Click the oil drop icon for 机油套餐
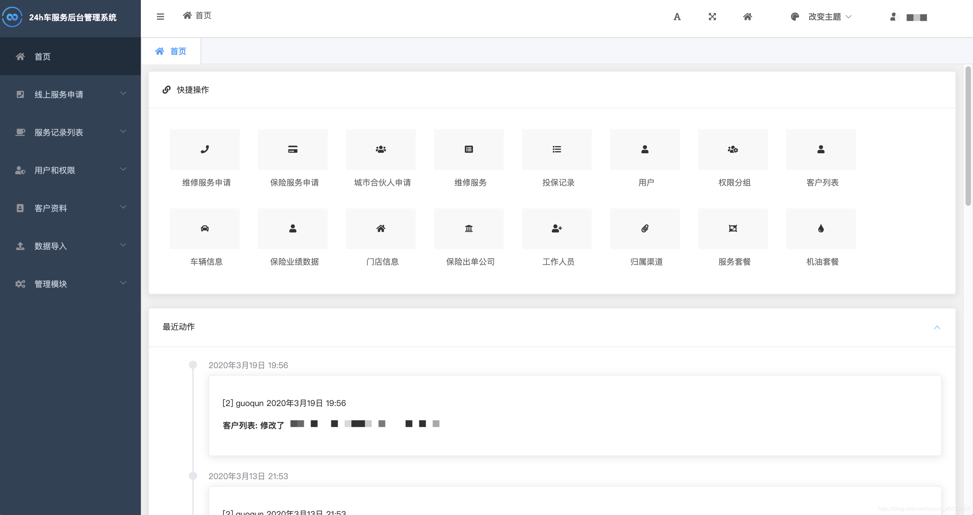 pyautogui.click(x=821, y=228)
